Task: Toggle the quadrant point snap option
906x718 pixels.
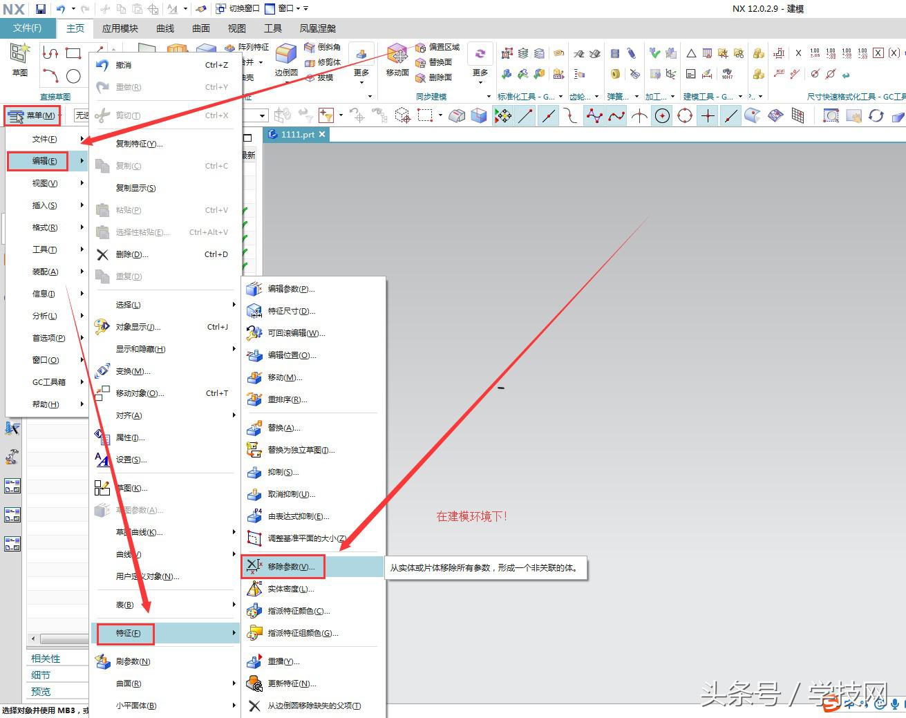Action: [x=685, y=116]
